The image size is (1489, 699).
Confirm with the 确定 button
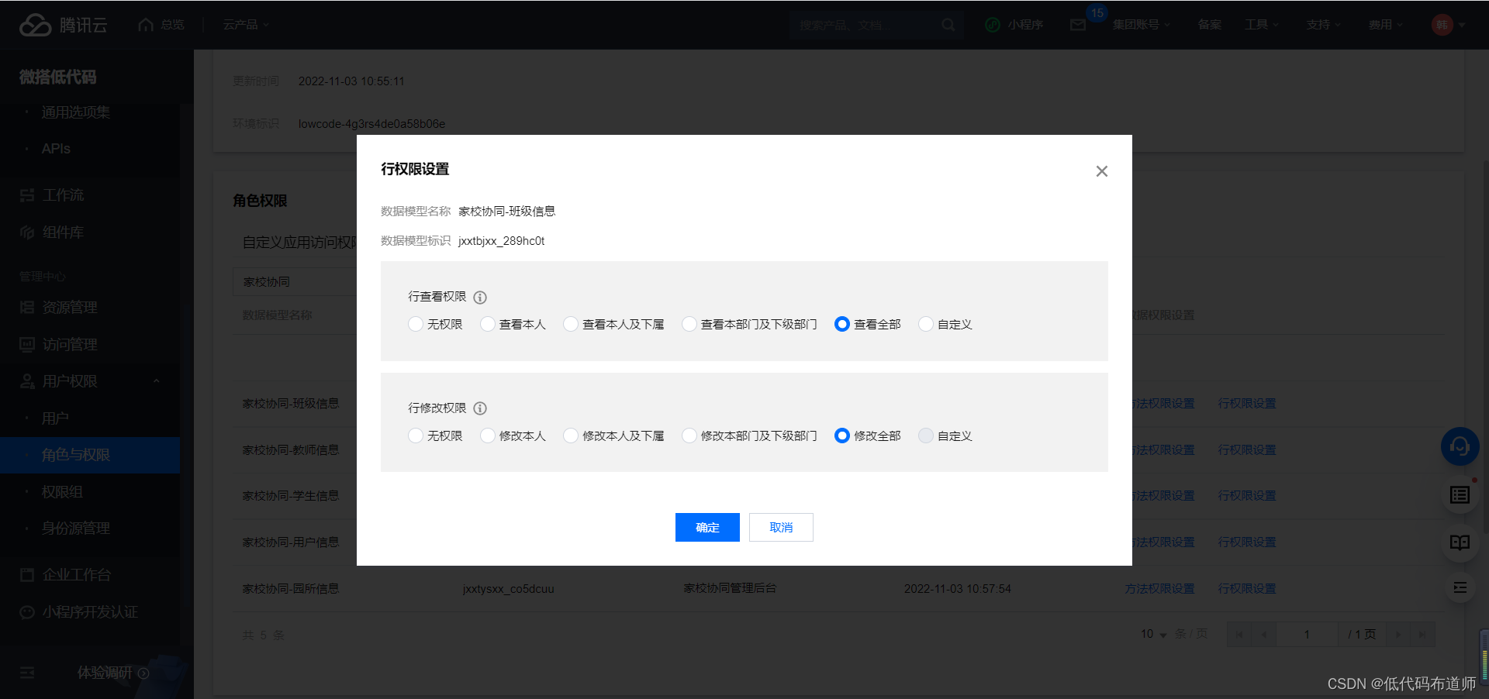click(707, 528)
